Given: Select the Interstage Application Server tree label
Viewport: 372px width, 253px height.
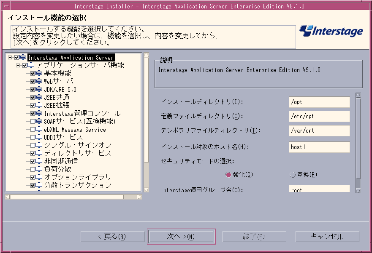Looking at the screenshot, I should click(x=71, y=57).
